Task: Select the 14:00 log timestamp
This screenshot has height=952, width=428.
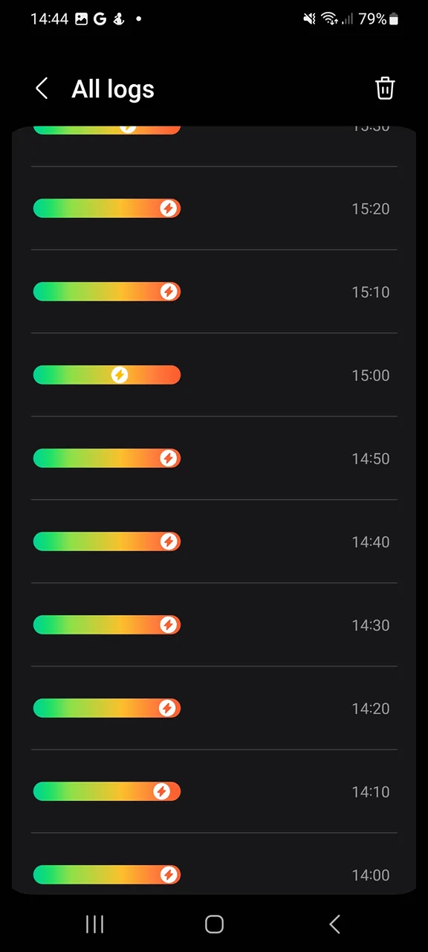Action: click(370, 875)
